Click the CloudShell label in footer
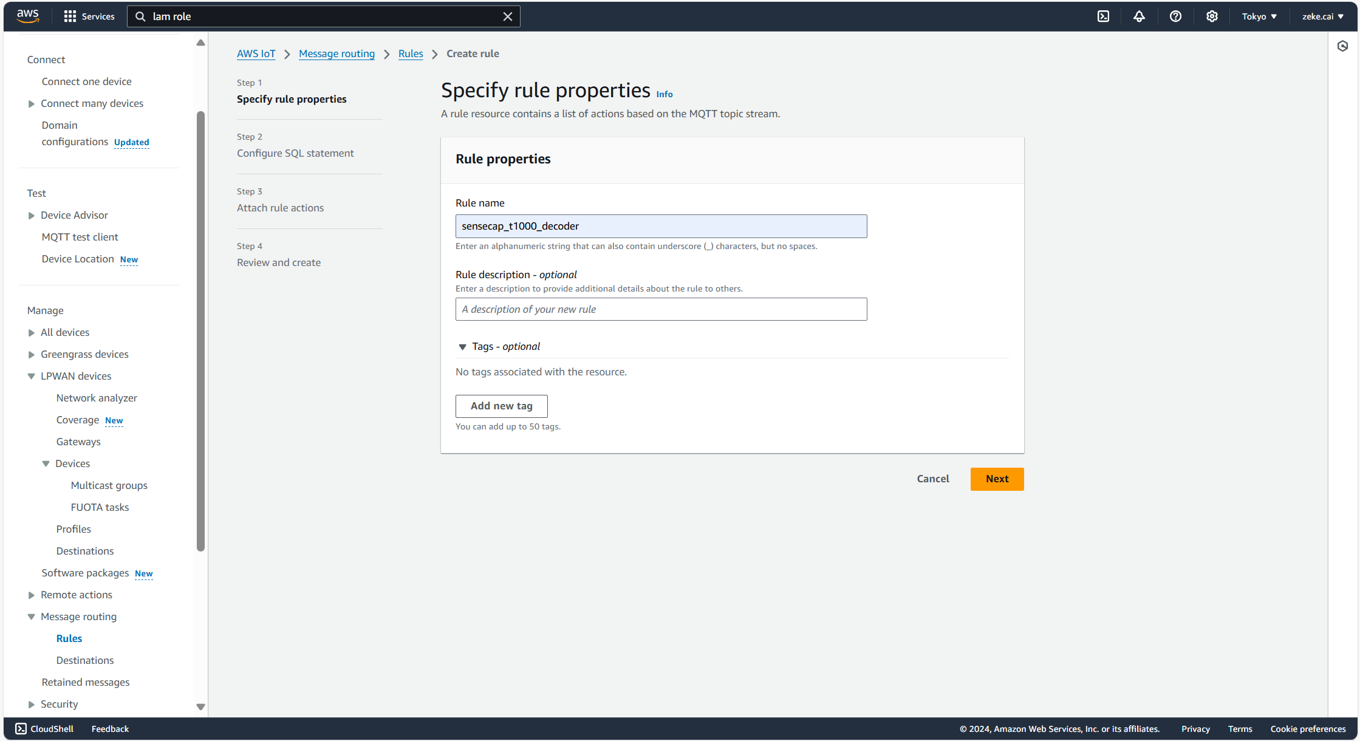 [x=52, y=729]
